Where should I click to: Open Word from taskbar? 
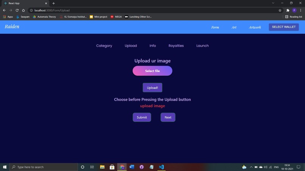(132, 167)
